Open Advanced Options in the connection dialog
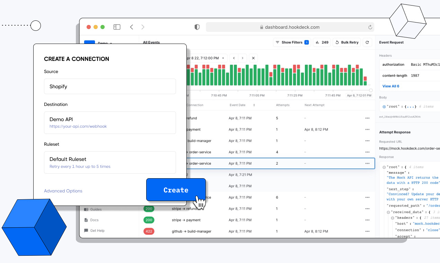 pyautogui.click(x=63, y=191)
